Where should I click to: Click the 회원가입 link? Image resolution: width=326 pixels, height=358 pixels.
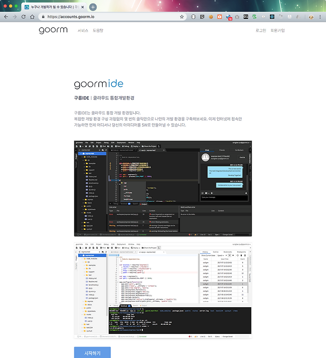(x=278, y=30)
